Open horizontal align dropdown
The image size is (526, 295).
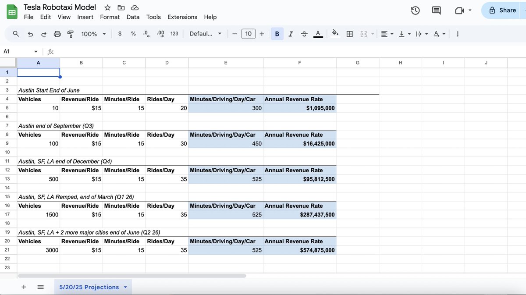387,34
